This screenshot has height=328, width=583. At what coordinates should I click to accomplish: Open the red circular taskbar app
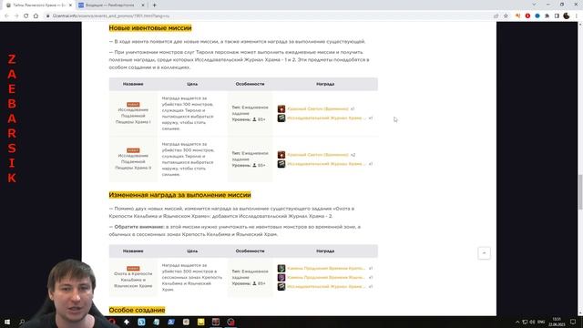pyautogui.click(x=230, y=322)
